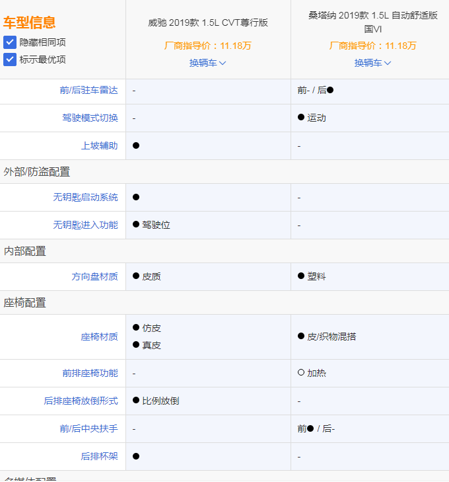Open the 后排座椅放倒形式 parameter link
This screenshot has width=449, height=482.
pyautogui.click(x=81, y=401)
